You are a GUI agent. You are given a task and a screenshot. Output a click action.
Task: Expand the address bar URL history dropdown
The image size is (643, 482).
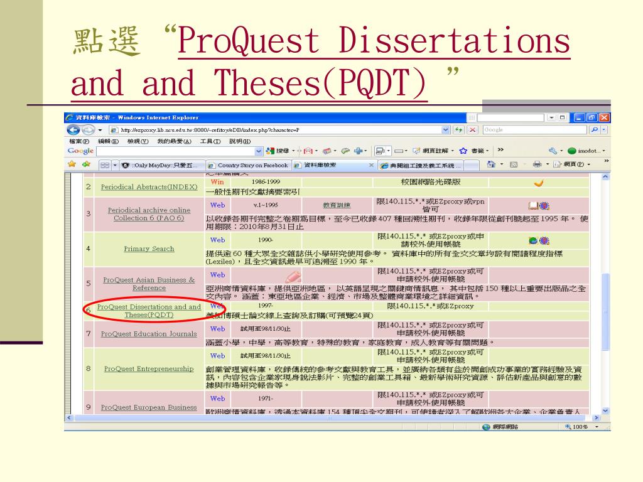[x=446, y=130]
